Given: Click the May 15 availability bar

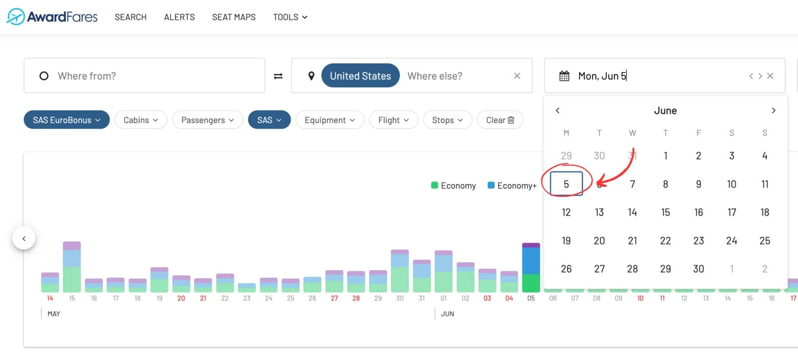Looking at the screenshot, I should [72, 267].
